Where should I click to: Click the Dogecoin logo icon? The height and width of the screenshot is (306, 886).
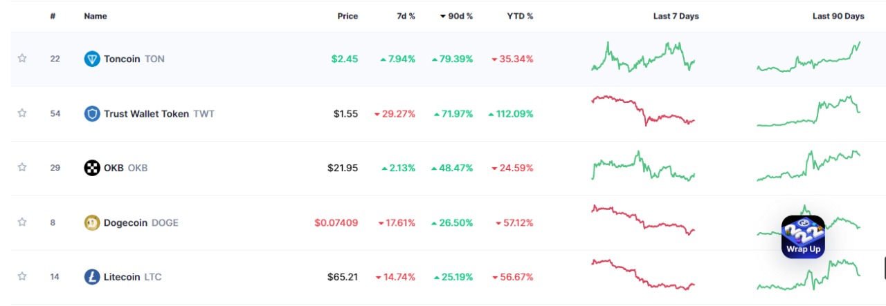(x=92, y=222)
